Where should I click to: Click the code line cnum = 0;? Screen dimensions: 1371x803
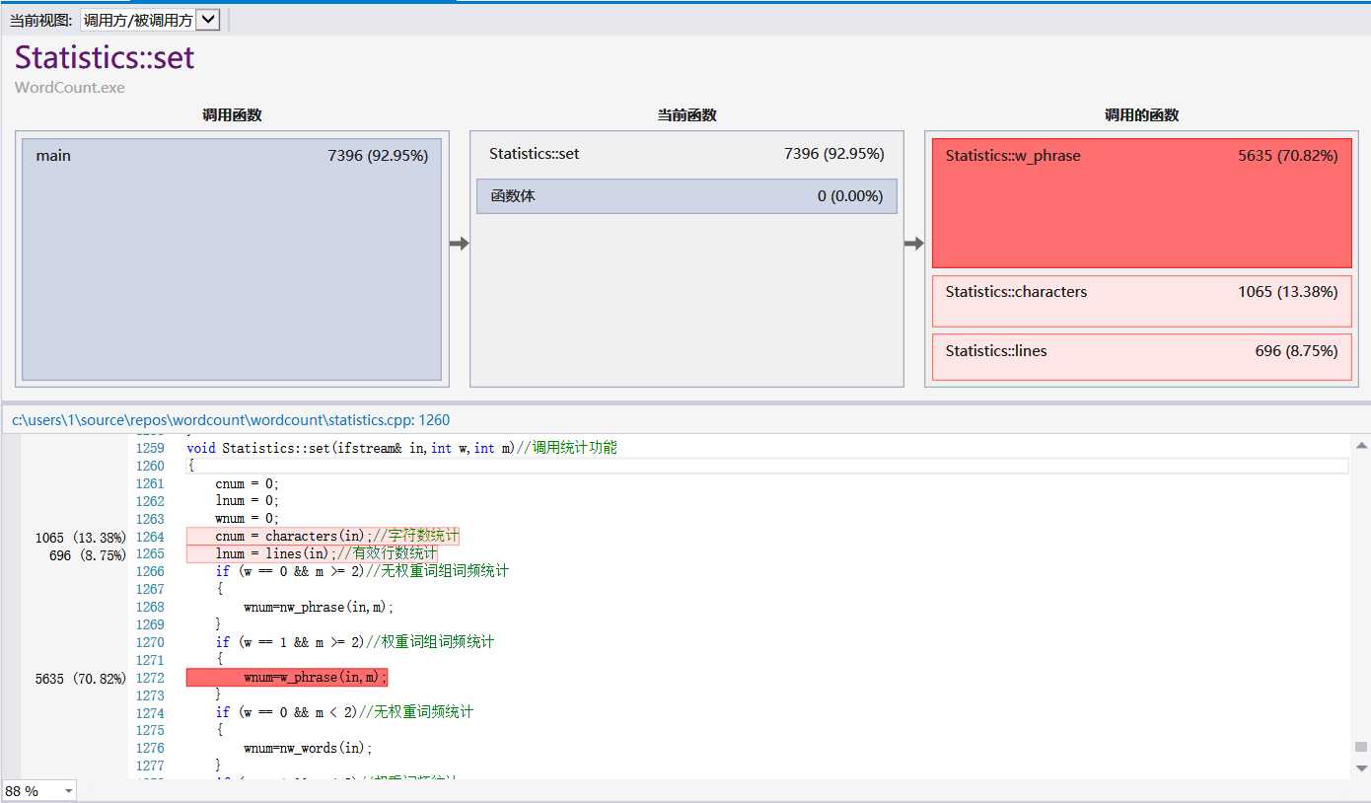pos(248,483)
